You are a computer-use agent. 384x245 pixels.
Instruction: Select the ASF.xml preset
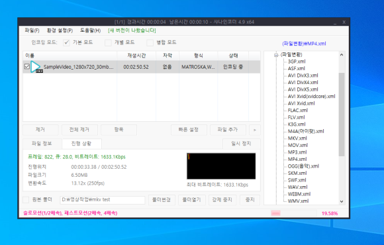tap(297, 69)
